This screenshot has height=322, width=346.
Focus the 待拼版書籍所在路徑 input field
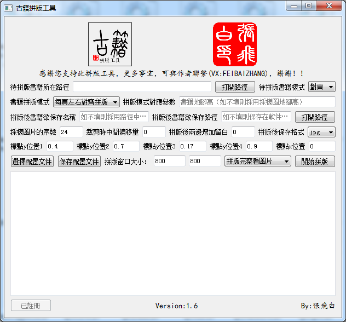click(142, 87)
